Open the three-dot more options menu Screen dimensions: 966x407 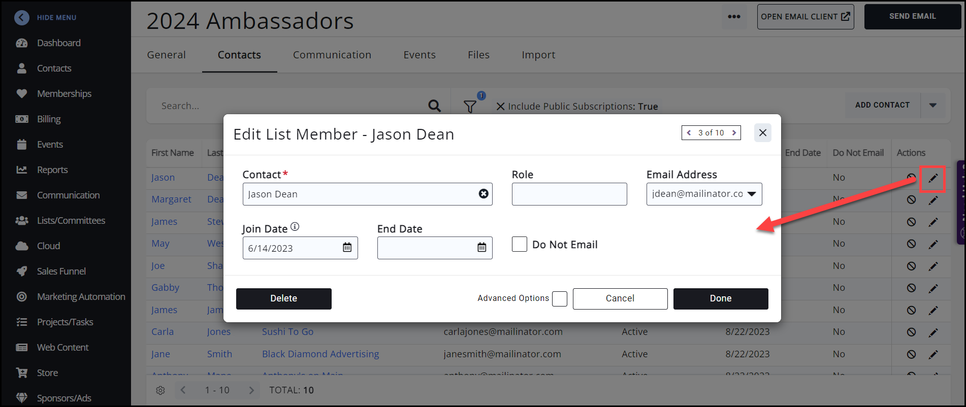pos(734,17)
